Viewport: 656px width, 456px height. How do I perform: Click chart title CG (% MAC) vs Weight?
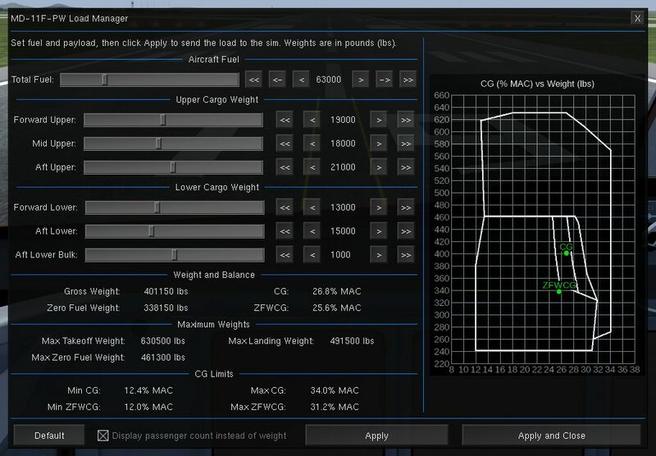tap(538, 84)
